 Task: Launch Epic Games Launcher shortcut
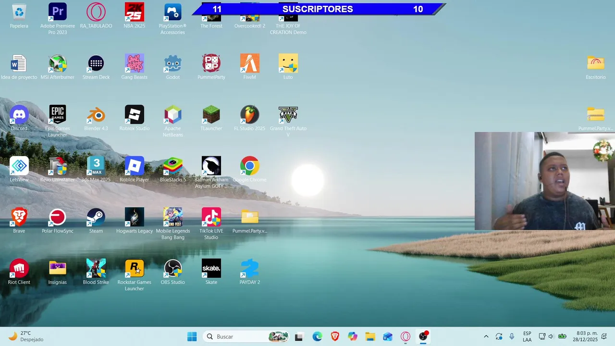[58, 115]
